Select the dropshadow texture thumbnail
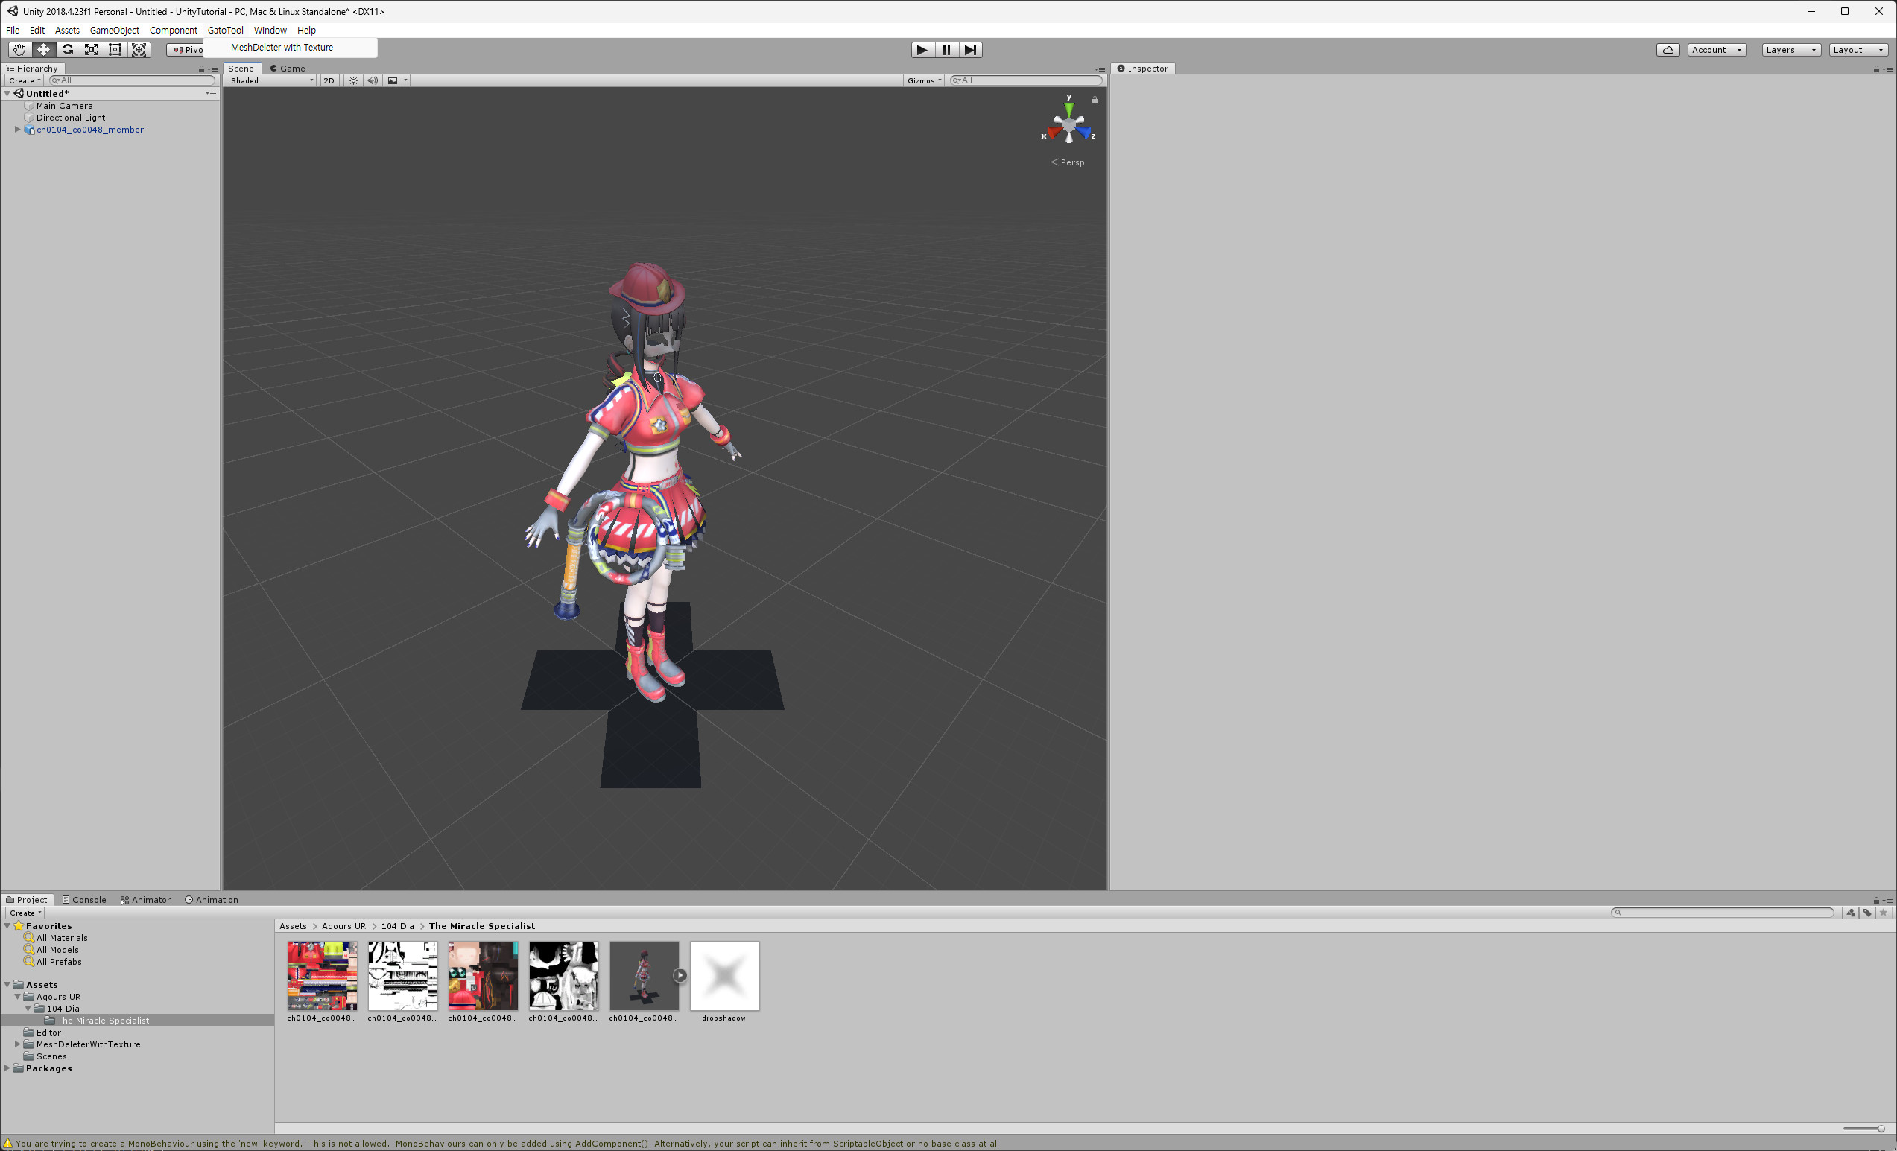Image resolution: width=1897 pixels, height=1151 pixels. coord(723,975)
